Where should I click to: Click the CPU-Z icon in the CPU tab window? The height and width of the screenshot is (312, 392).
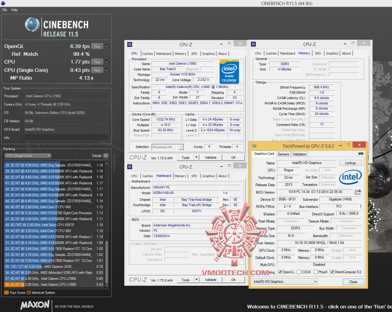click(130, 44)
